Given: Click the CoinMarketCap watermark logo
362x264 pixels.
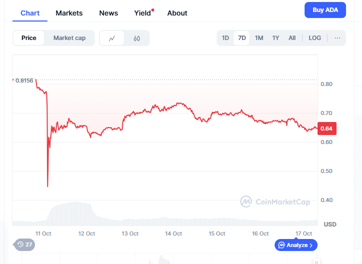Looking at the screenshot, I should [x=245, y=201].
